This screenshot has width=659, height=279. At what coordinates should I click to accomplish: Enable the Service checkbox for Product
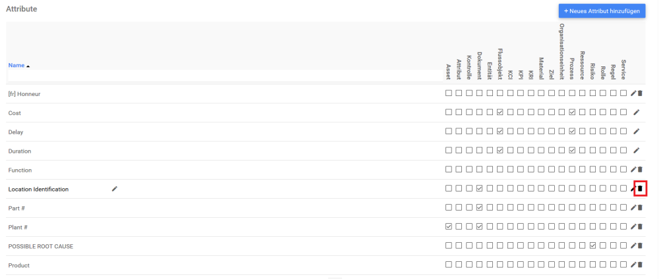[623, 265]
